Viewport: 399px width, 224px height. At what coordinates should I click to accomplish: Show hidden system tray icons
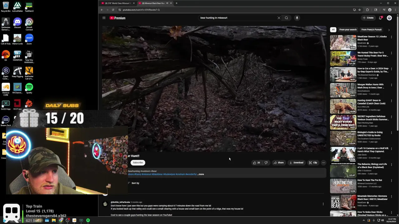(x=363, y=220)
